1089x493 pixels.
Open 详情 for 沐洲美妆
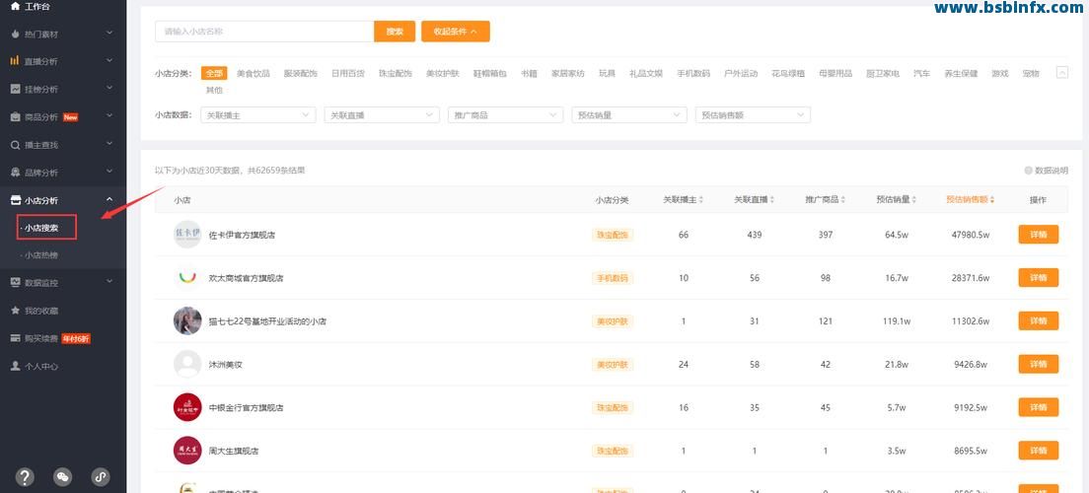tap(1039, 364)
